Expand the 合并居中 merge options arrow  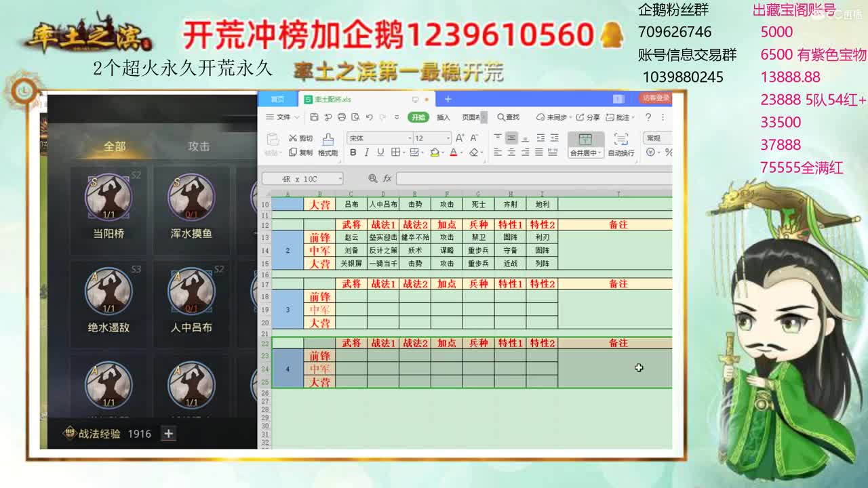pyautogui.click(x=599, y=153)
